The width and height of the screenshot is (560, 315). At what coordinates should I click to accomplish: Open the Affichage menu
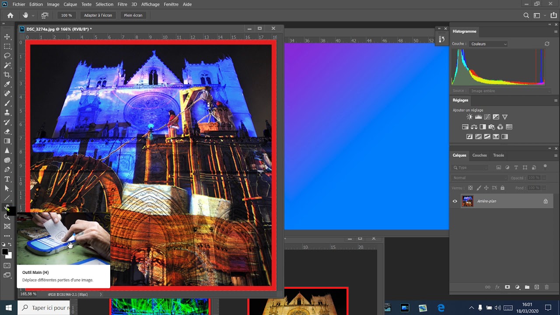point(150,4)
